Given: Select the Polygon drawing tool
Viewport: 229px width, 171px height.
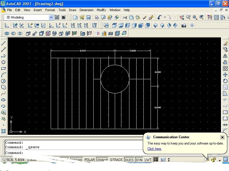Looking at the screenshot, I should click(x=3, y=62).
